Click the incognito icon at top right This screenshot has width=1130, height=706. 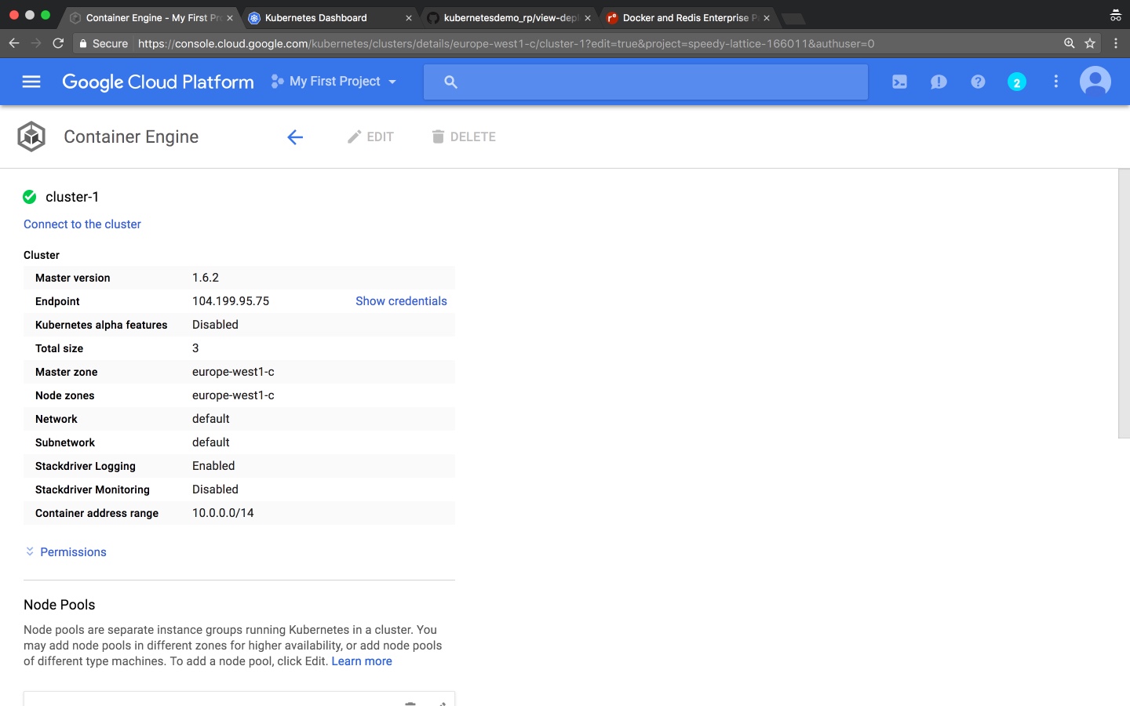click(x=1116, y=15)
